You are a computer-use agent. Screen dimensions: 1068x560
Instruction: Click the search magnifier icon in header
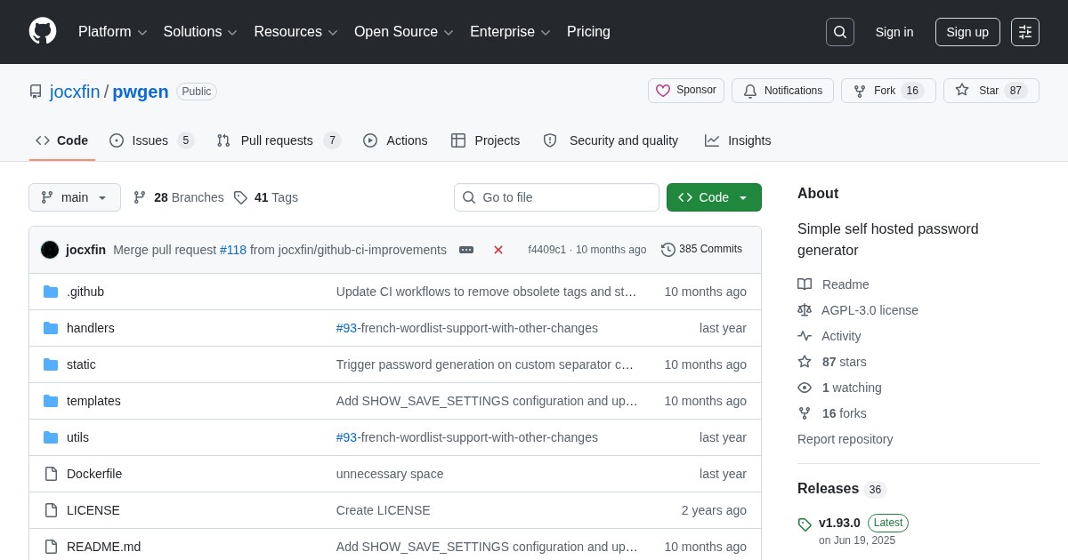pos(839,32)
